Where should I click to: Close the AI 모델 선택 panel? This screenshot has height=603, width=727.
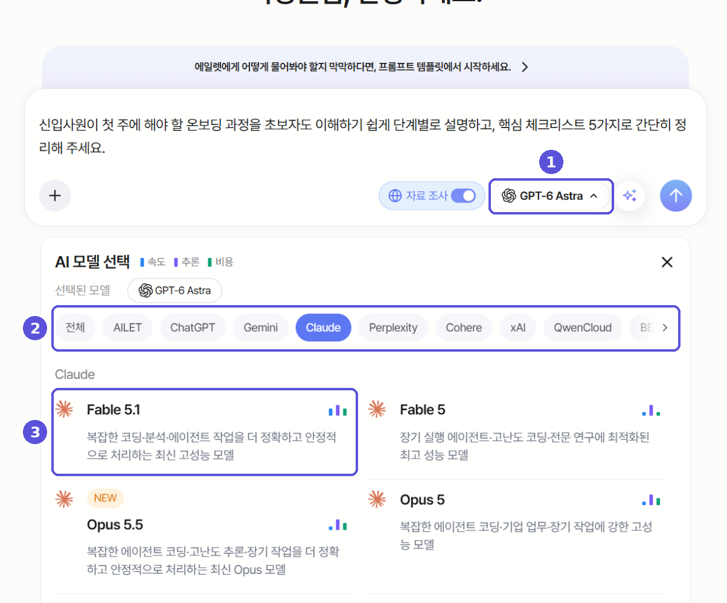[x=667, y=262]
